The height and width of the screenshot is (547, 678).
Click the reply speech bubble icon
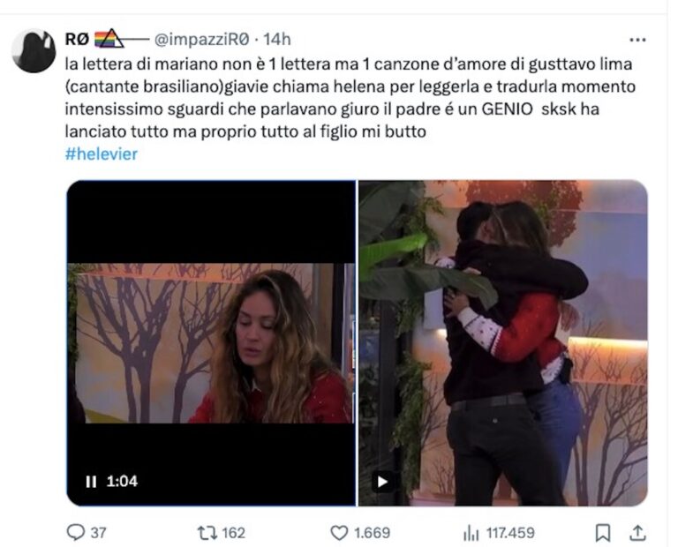coord(76,532)
